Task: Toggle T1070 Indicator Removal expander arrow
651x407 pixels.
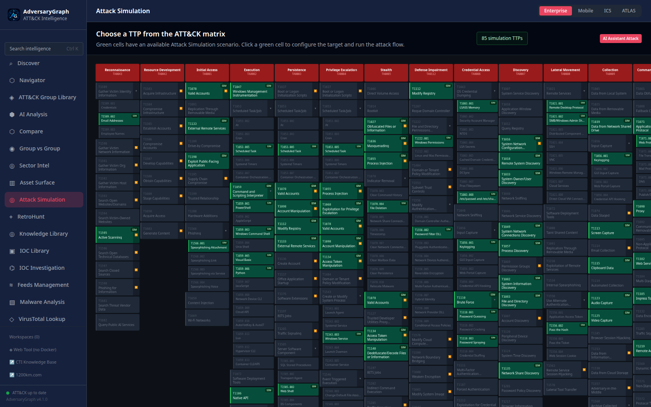Action: tap(405, 179)
